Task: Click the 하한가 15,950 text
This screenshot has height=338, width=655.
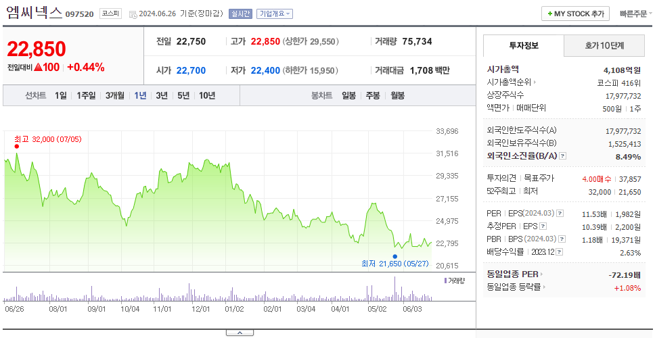Action: point(311,70)
